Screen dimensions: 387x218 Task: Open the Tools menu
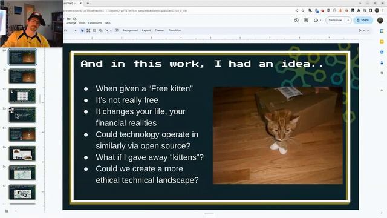pos(82,23)
